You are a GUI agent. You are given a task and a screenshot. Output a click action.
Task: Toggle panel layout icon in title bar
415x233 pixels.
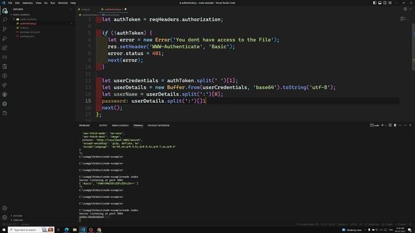pos(379,3)
